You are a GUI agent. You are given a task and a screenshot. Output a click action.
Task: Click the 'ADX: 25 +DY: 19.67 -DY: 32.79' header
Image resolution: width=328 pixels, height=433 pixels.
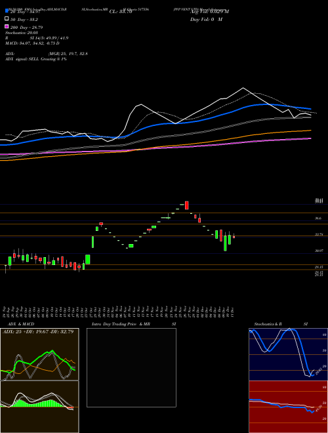pyautogui.click(x=38, y=332)
